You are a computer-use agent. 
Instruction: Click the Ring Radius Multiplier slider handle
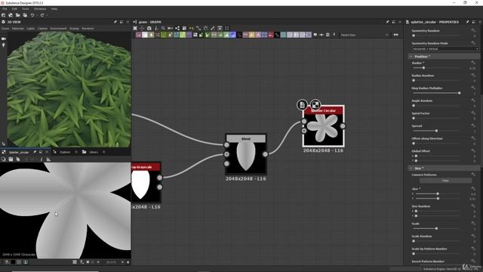[x=460, y=93]
